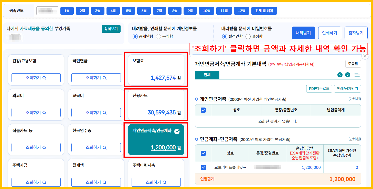Click the PDF다운로드 button
373x189 pixels.
pyautogui.click(x=319, y=88)
